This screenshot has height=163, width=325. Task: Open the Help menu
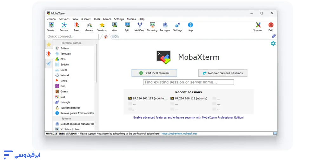click(x=142, y=19)
